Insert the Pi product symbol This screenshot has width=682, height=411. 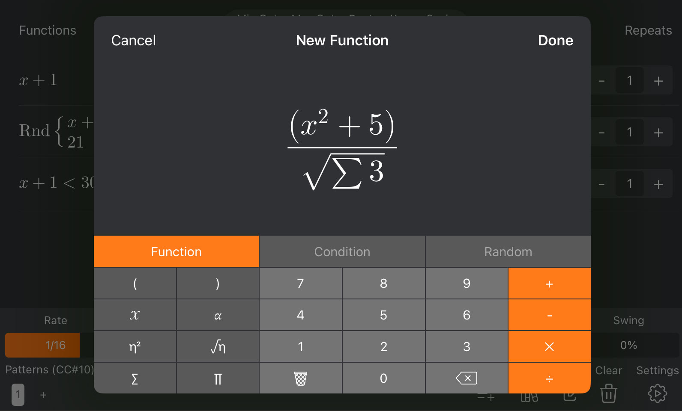click(x=218, y=378)
